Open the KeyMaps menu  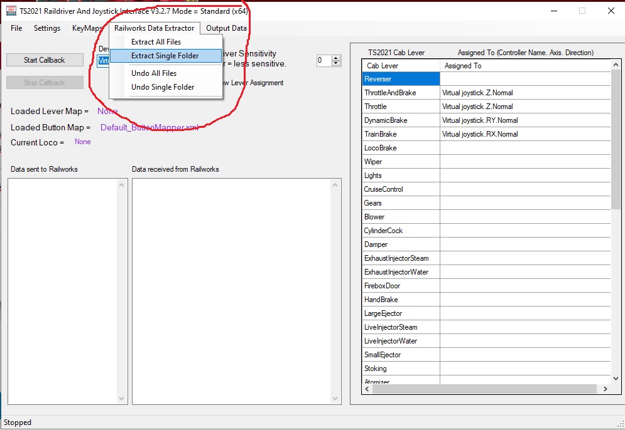pyautogui.click(x=87, y=28)
